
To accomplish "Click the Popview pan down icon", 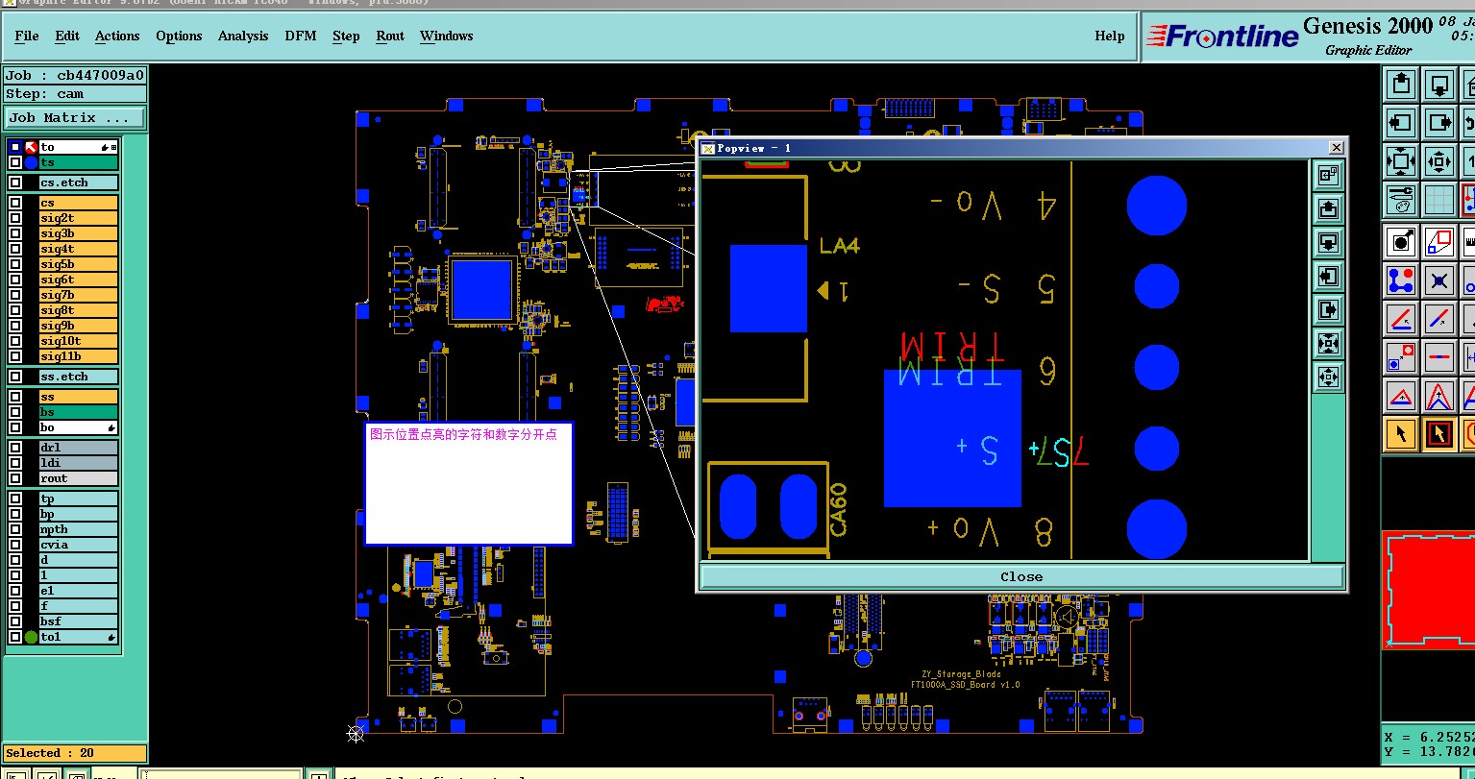I will click(x=1328, y=241).
